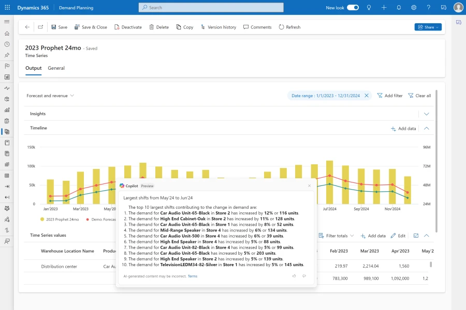Open the Settings gear icon

[414, 7]
